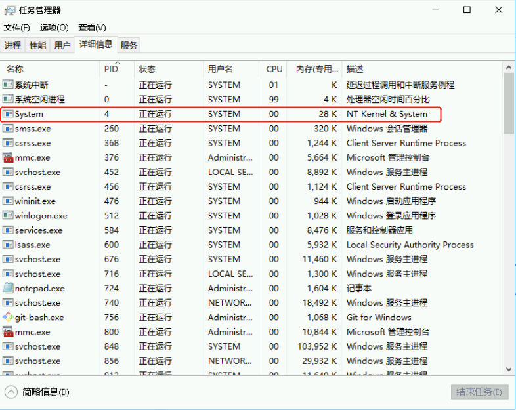Click CPU value 99 of 系统空闲进程
516x410 pixels.
pyautogui.click(x=274, y=99)
